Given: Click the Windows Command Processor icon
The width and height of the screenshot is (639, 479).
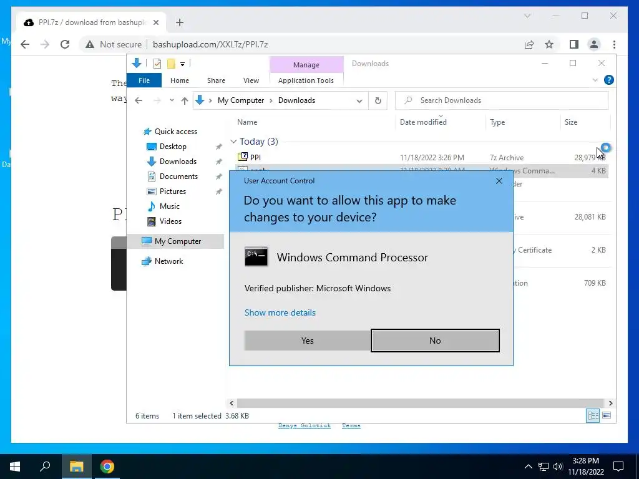Looking at the screenshot, I should 256,256.
